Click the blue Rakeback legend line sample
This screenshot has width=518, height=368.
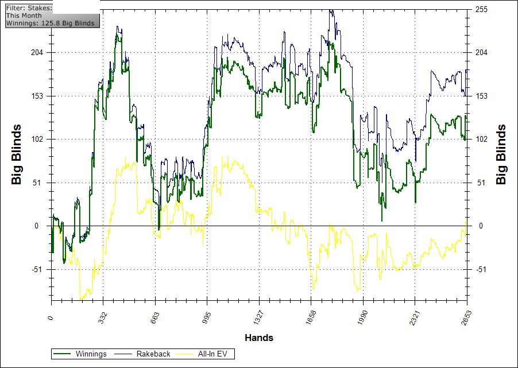click(122, 354)
